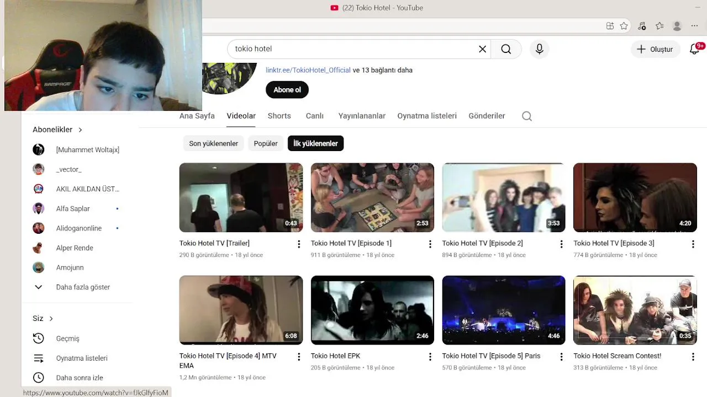Play Episode 4 MTV EMA thumbnail
This screenshot has height=397, width=707.
(241, 310)
